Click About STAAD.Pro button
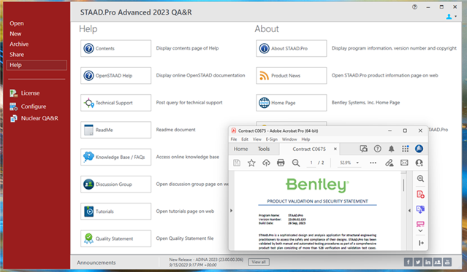 292,48
